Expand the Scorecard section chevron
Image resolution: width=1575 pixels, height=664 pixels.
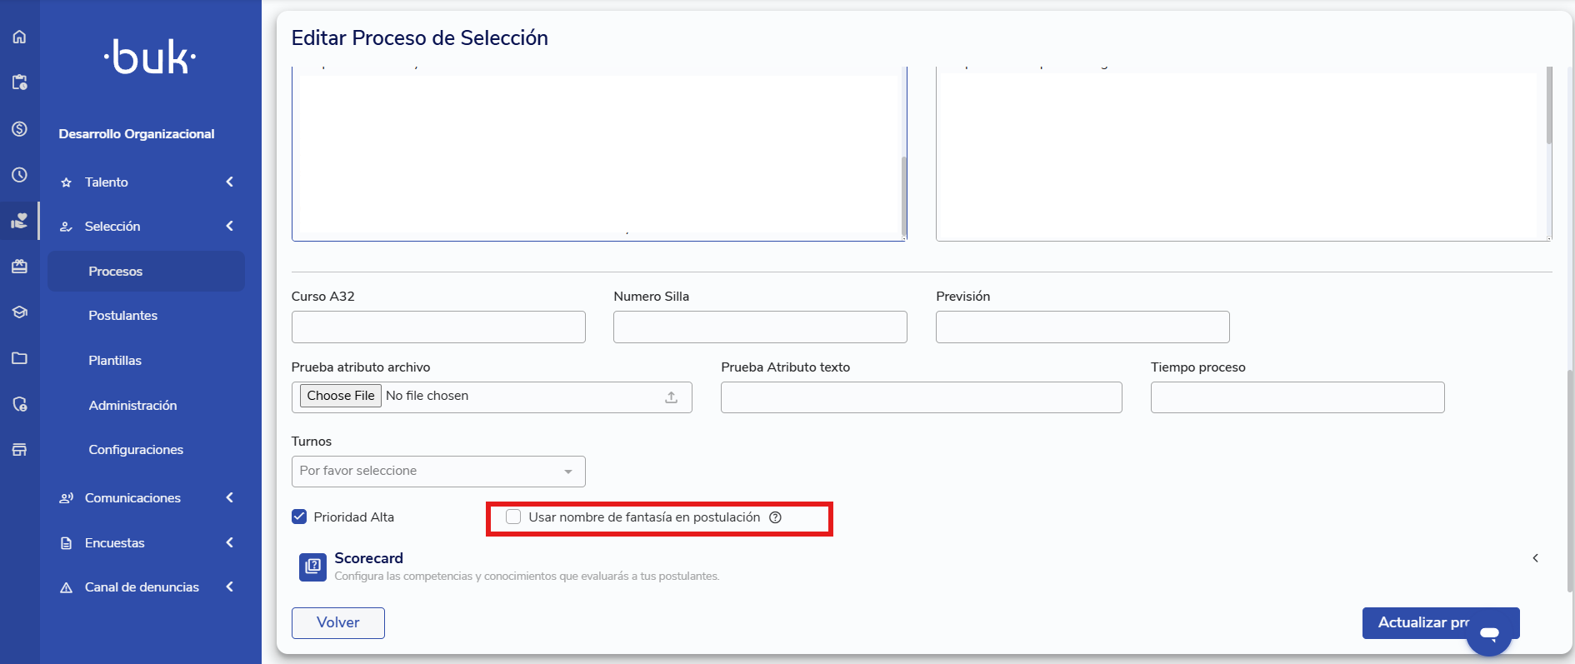point(1535,558)
